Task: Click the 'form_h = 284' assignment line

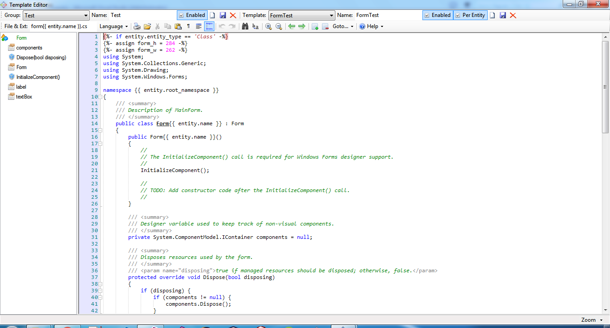Action: point(146,43)
